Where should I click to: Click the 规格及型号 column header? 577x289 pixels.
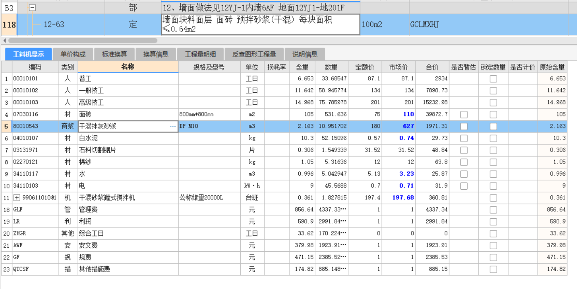click(209, 67)
